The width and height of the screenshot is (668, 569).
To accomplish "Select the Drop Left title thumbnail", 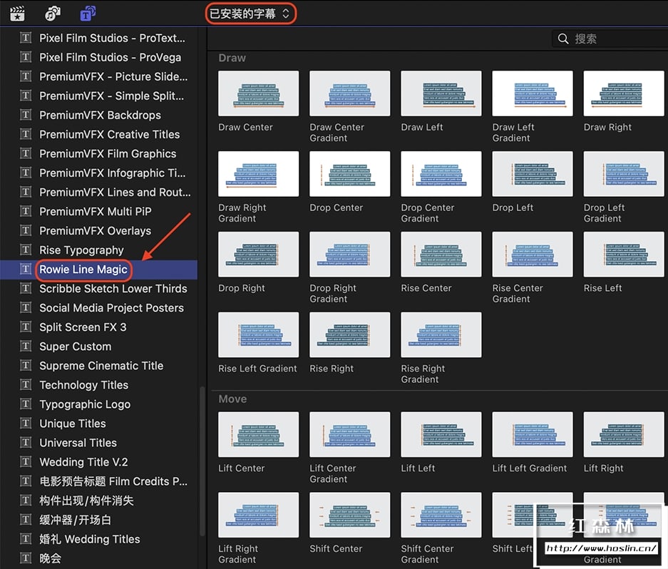I will [533, 174].
